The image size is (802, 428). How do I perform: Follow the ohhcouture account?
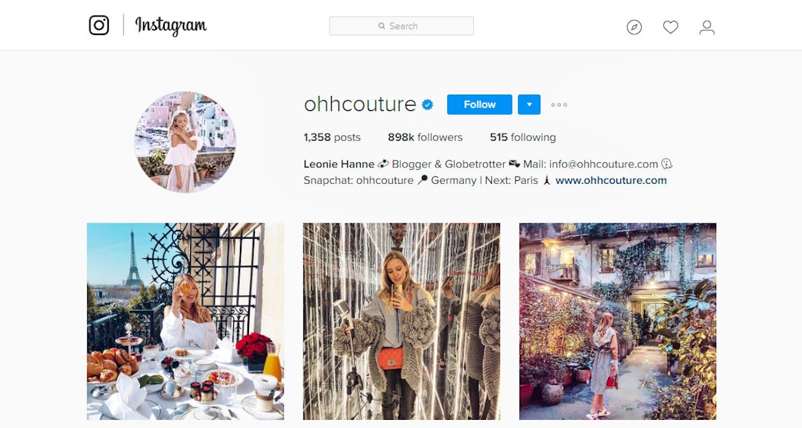point(479,105)
